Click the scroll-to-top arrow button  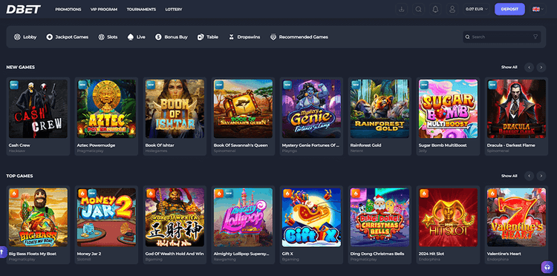pos(2,252)
